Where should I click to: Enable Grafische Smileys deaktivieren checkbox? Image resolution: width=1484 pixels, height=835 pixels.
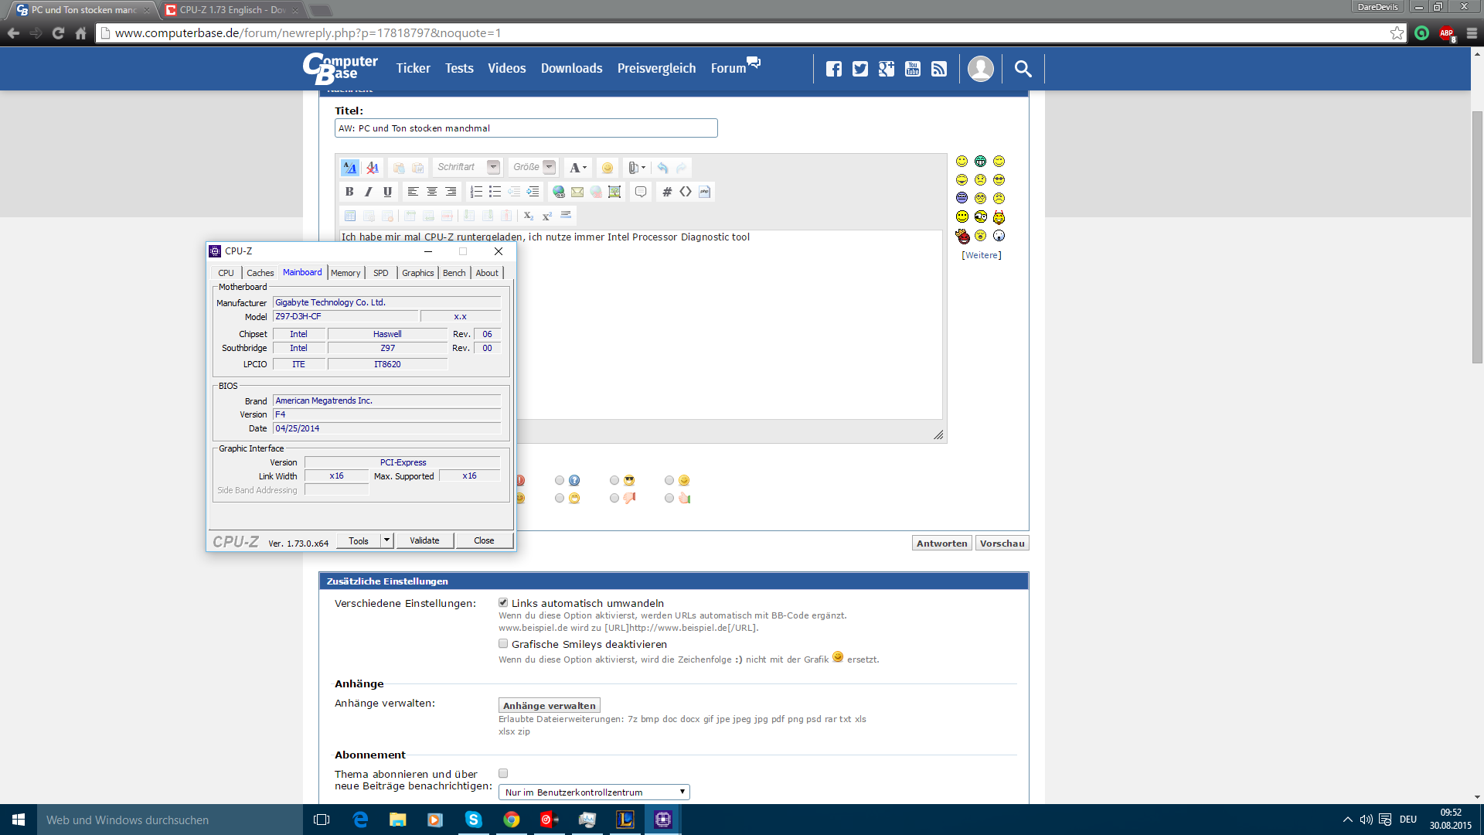point(503,643)
